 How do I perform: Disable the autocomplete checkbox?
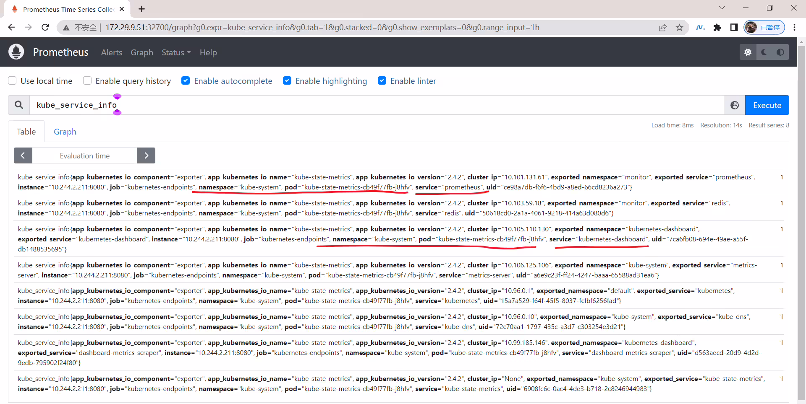(x=186, y=80)
